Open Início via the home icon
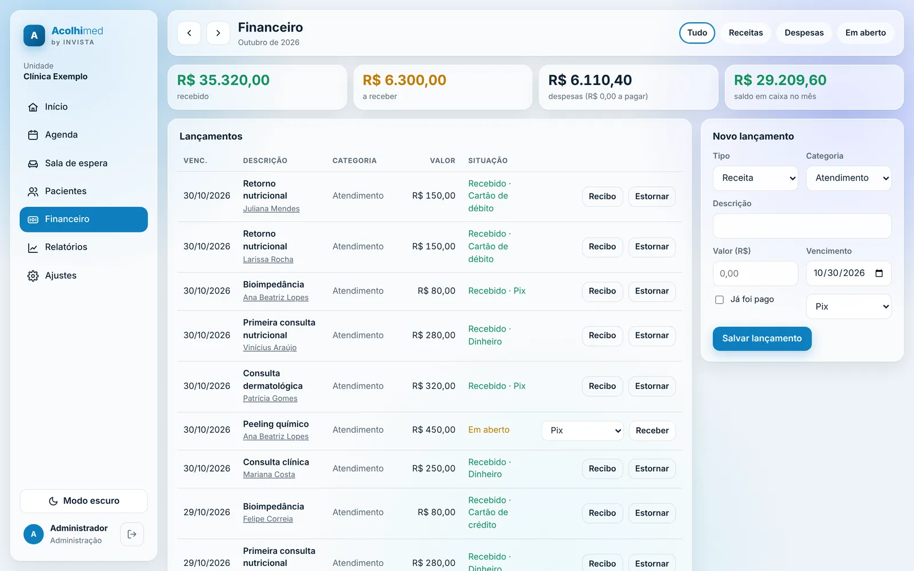Screen dimensions: 914x571 (33, 107)
